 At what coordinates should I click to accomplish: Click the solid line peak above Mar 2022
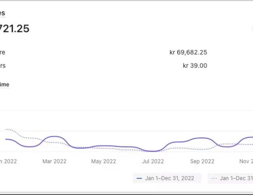click(54, 136)
